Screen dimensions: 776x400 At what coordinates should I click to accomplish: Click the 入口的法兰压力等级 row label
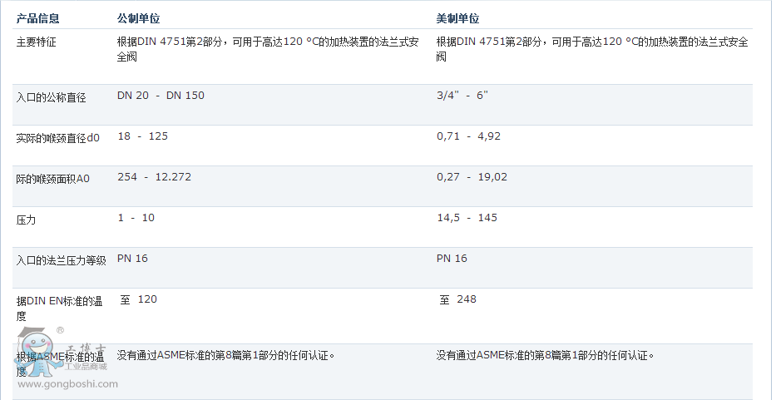click(62, 260)
